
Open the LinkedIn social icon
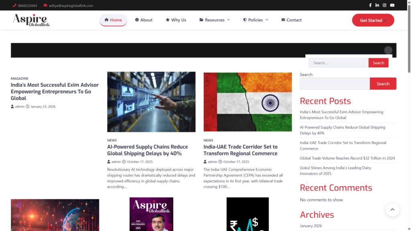point(377,5)
